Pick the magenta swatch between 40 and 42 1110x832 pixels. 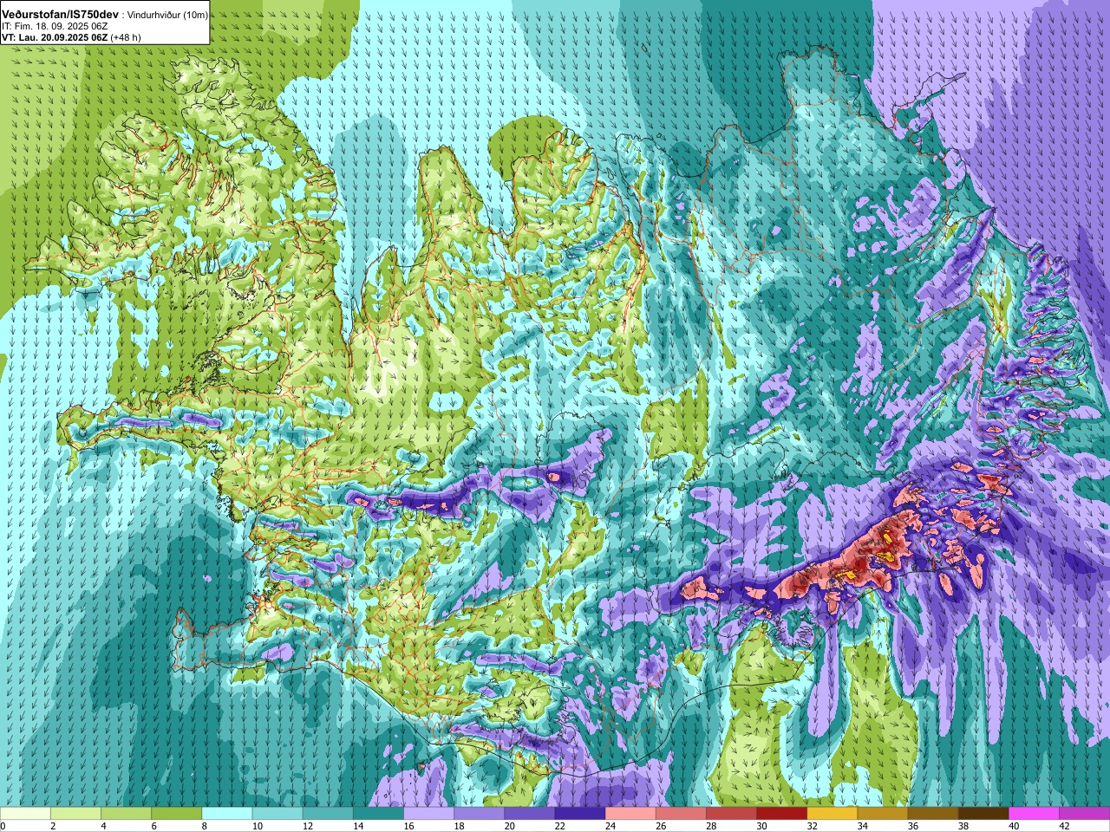pyautogui.click(x=1034, y=814)
